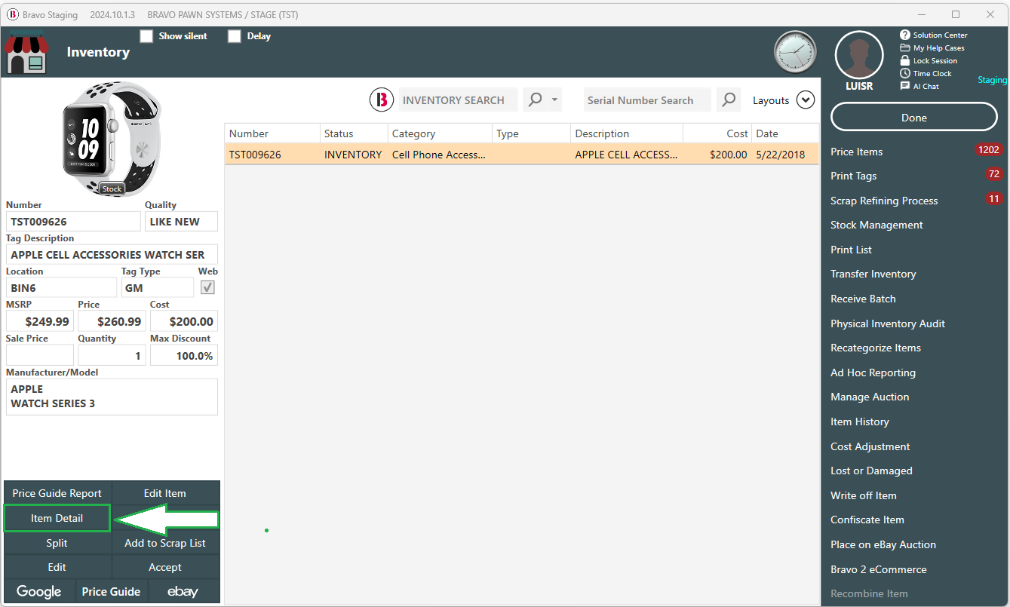
Task: Click the Bravo app icon in title bar
Action: 13,14
